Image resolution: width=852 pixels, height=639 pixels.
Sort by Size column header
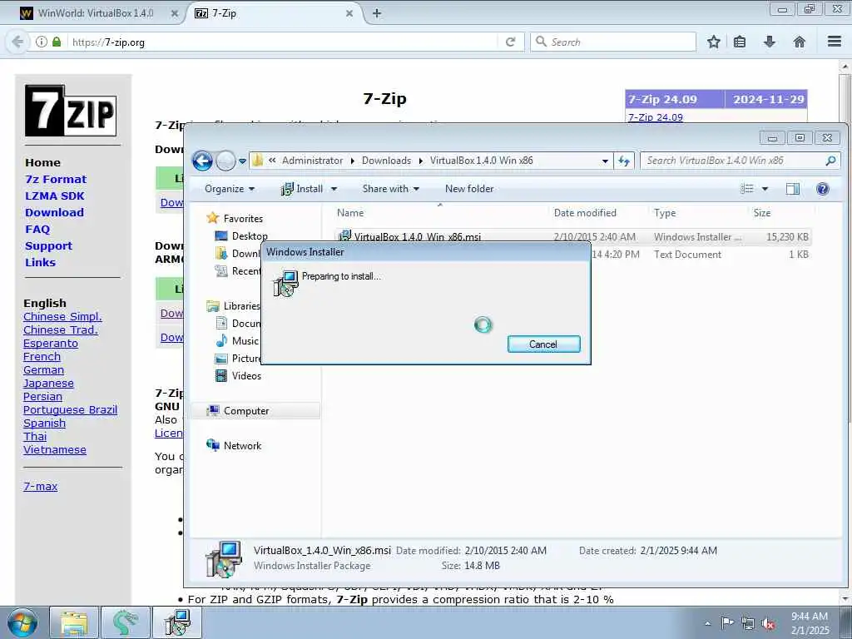coord(762,213)
